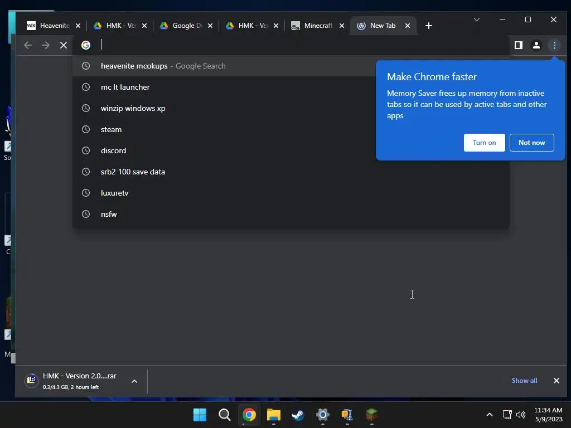
Task: Go back to previous page
Action: click(x=28, y=45)
